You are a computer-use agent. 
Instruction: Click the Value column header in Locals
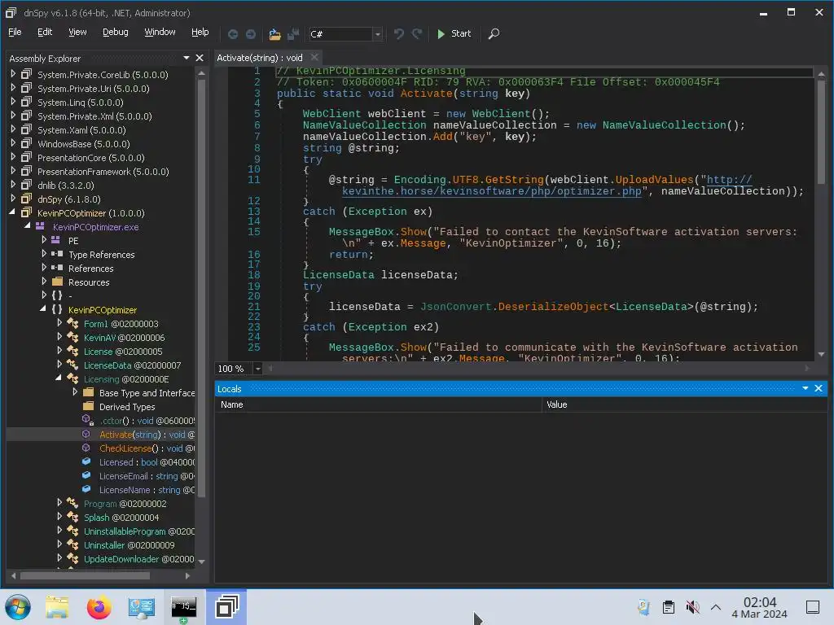pos(684,404)
